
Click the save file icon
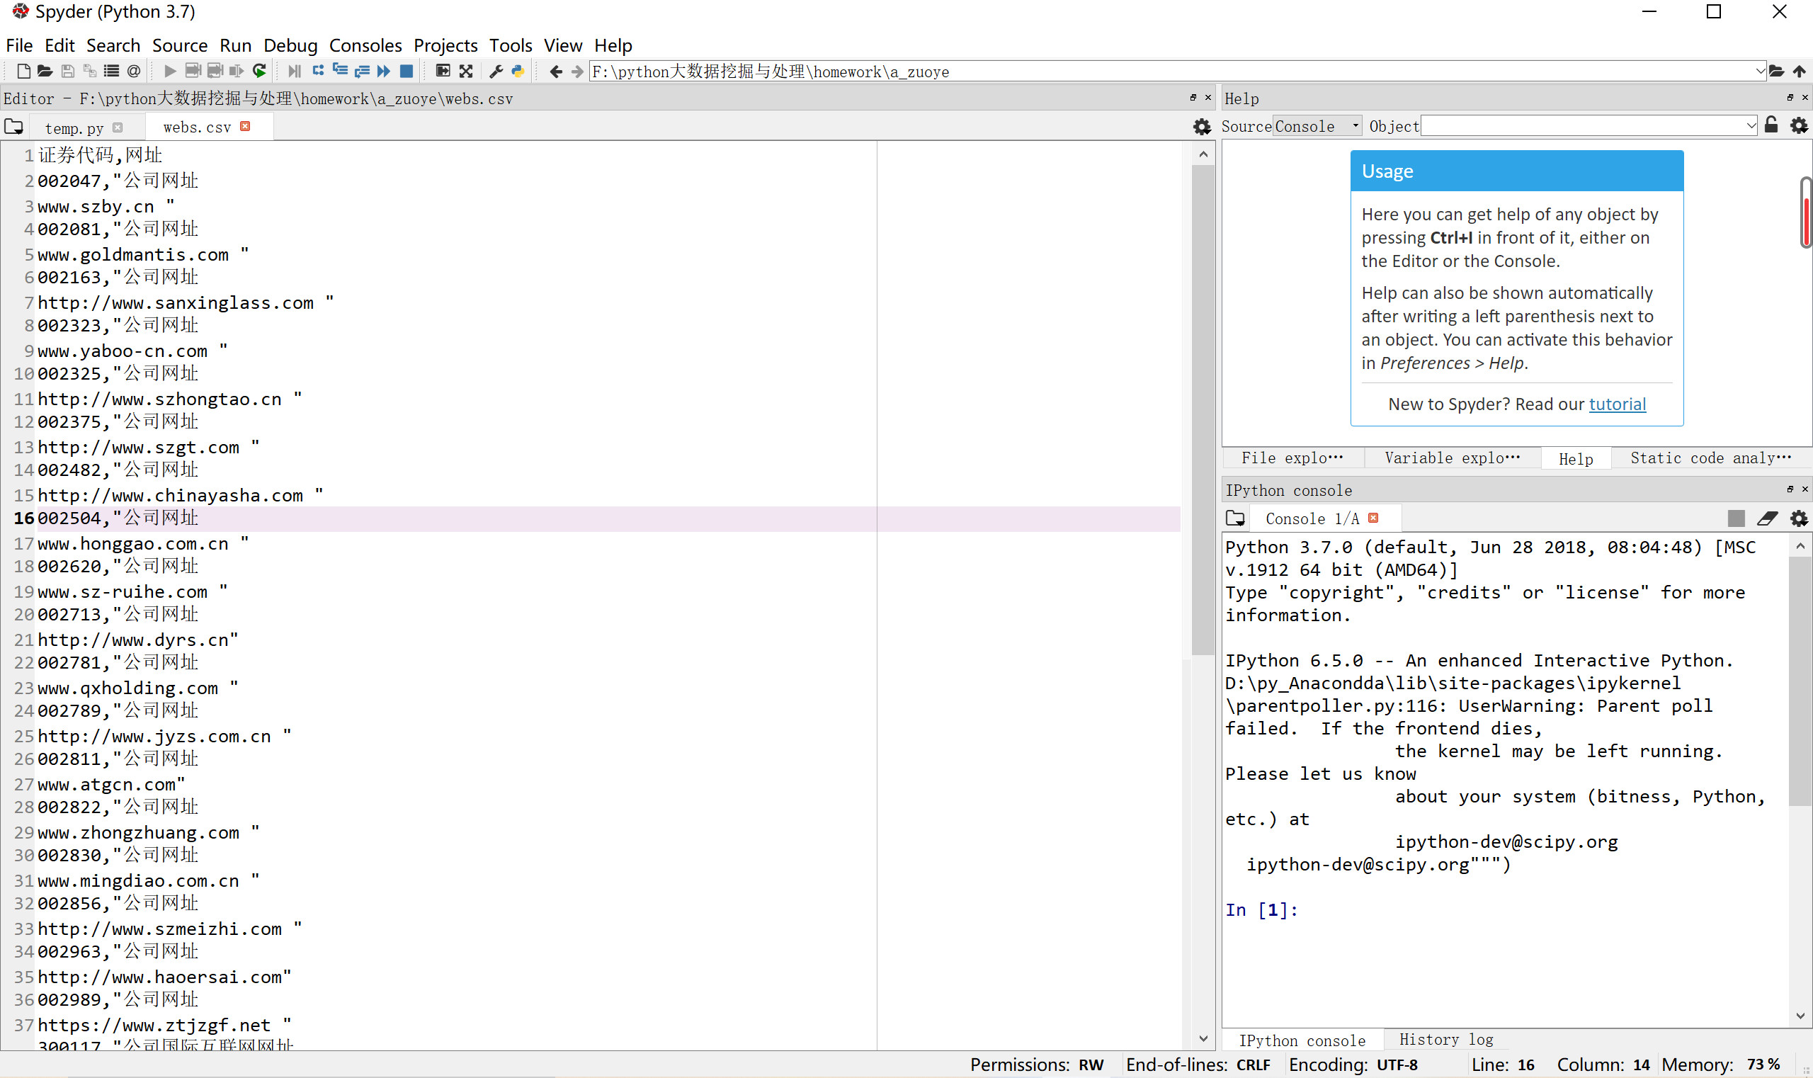pos(67,72)
